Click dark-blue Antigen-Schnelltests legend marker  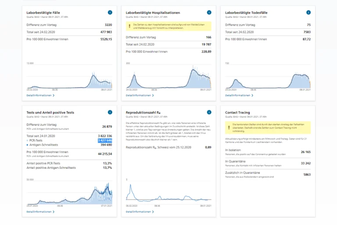[27, 145]
